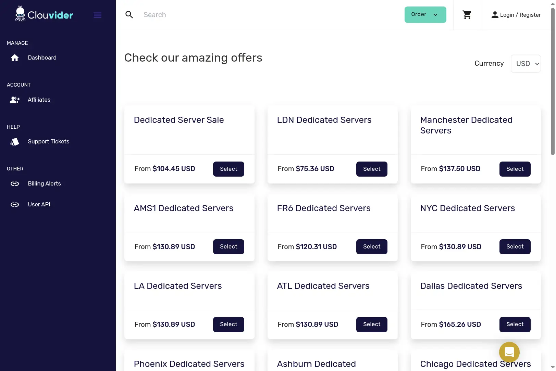Collapse the sidebar with hamburger icon

(x=98, y=15)
